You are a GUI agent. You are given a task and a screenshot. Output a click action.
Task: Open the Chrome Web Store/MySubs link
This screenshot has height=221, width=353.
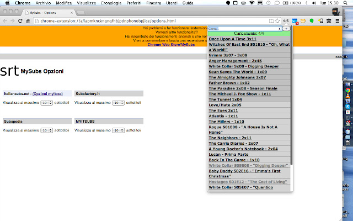coord(171,45)
